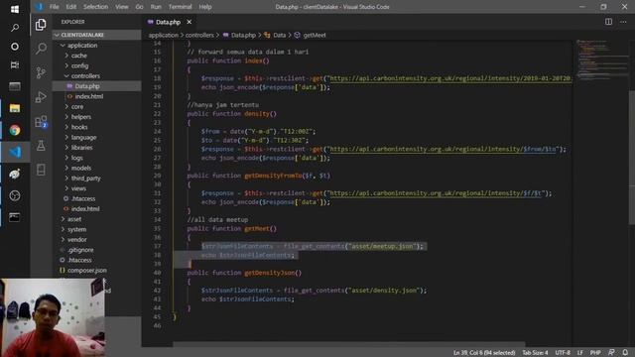Expand the vendor folder
635x357 pixels.
click(x=97, y=240)
